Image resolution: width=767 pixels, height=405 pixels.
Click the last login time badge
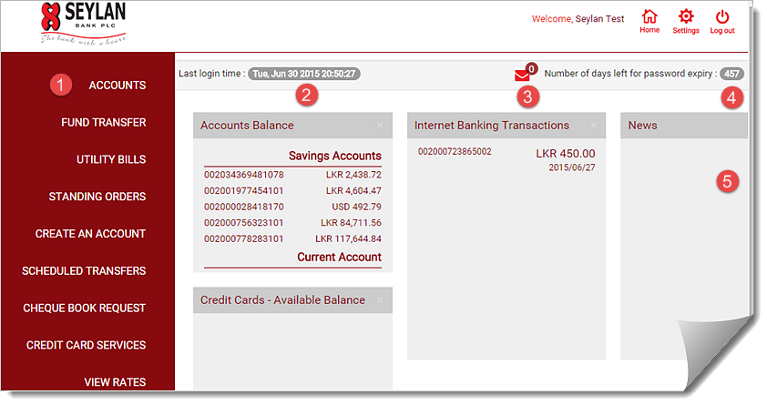(x=304, y=74)
